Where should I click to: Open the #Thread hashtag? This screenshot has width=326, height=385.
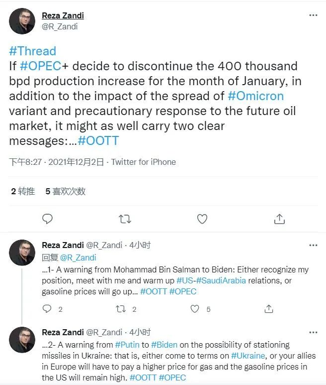point(32,51)
